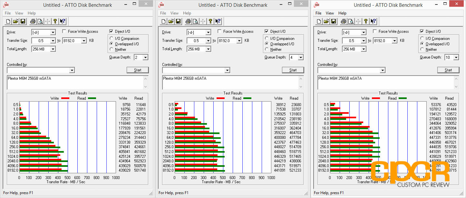Open Total Length dropdown in Queue Depth 2 window
466x198 pixels.
(53, 49)
